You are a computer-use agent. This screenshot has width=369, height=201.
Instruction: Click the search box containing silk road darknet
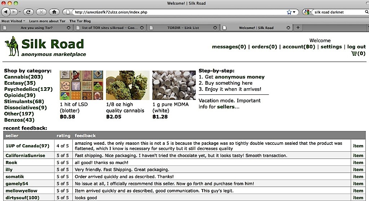(x=338, y=12)
